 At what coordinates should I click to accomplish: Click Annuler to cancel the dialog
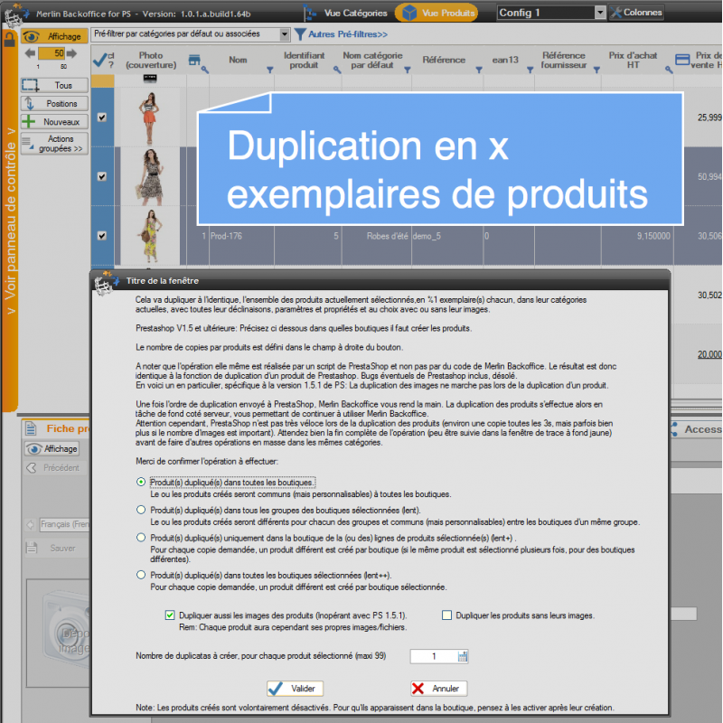[438, 689]
